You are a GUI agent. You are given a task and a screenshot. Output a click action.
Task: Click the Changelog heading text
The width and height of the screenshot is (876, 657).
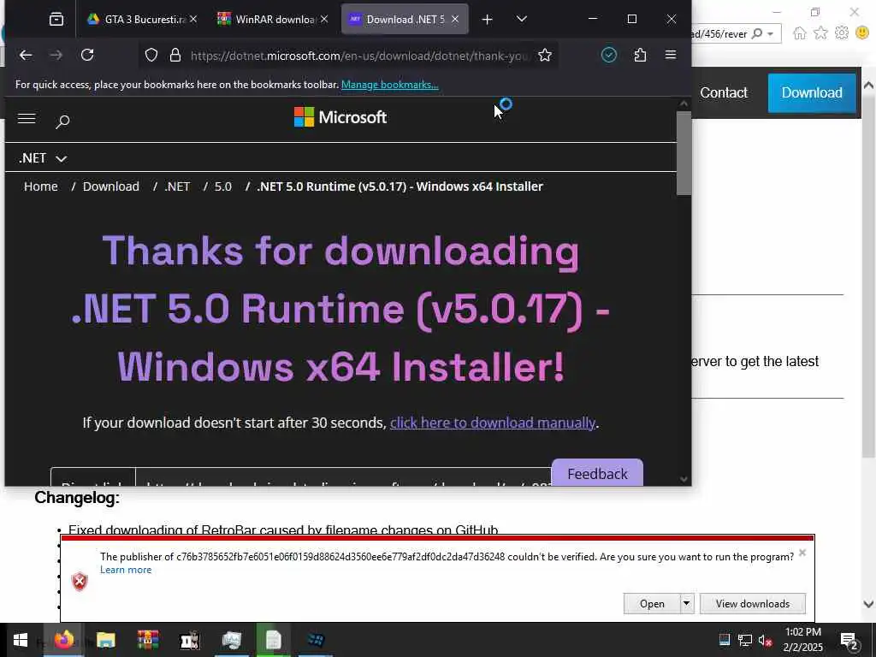tap(77, 497)
